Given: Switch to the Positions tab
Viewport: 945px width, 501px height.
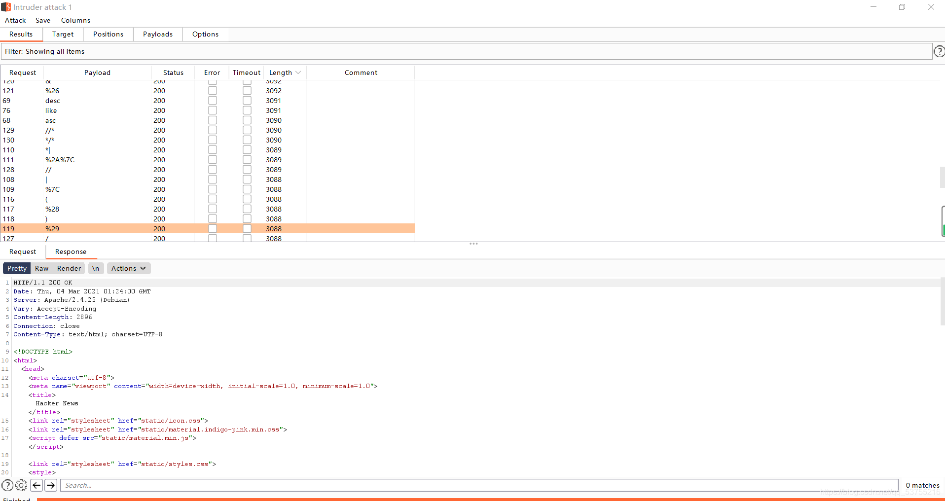Looking at the screenshot, I should [x=109, y=34].
